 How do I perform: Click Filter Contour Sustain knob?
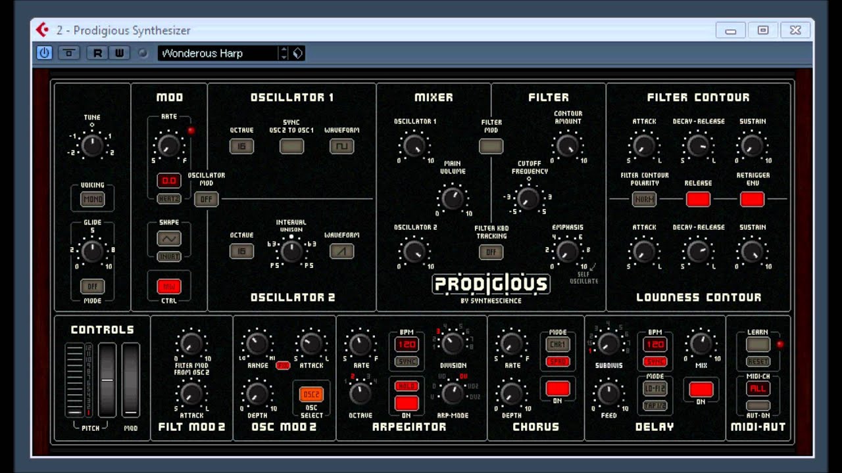coord(752,145)
